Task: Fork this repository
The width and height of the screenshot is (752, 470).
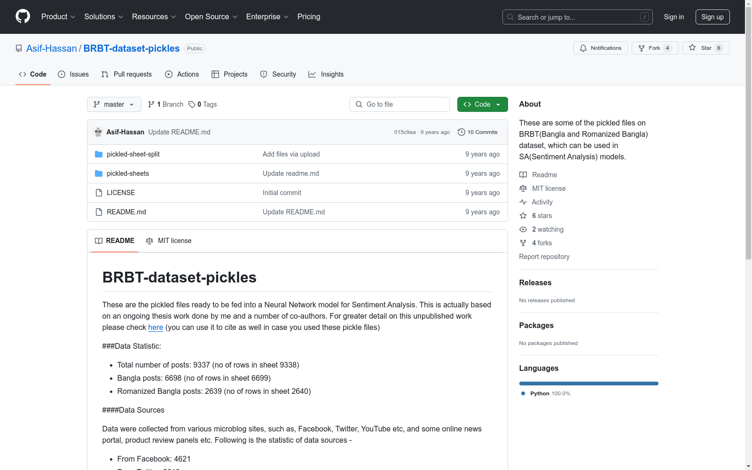Action: (655, 48)
